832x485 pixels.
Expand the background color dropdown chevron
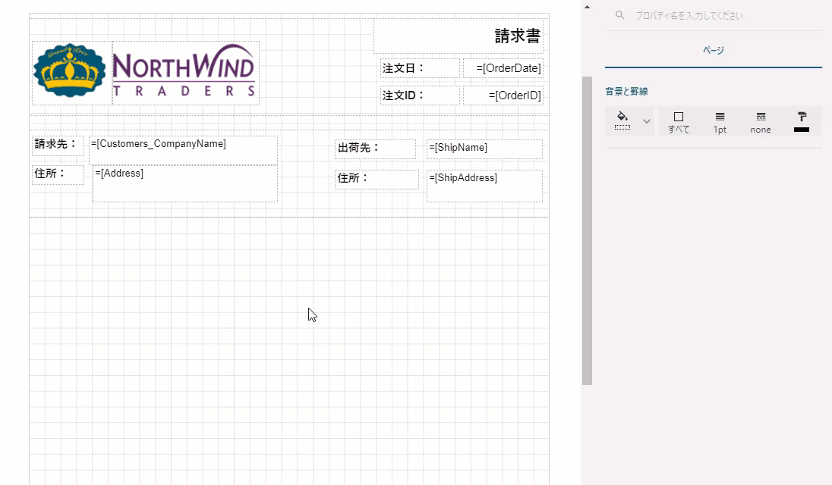(x=647, y=121)
